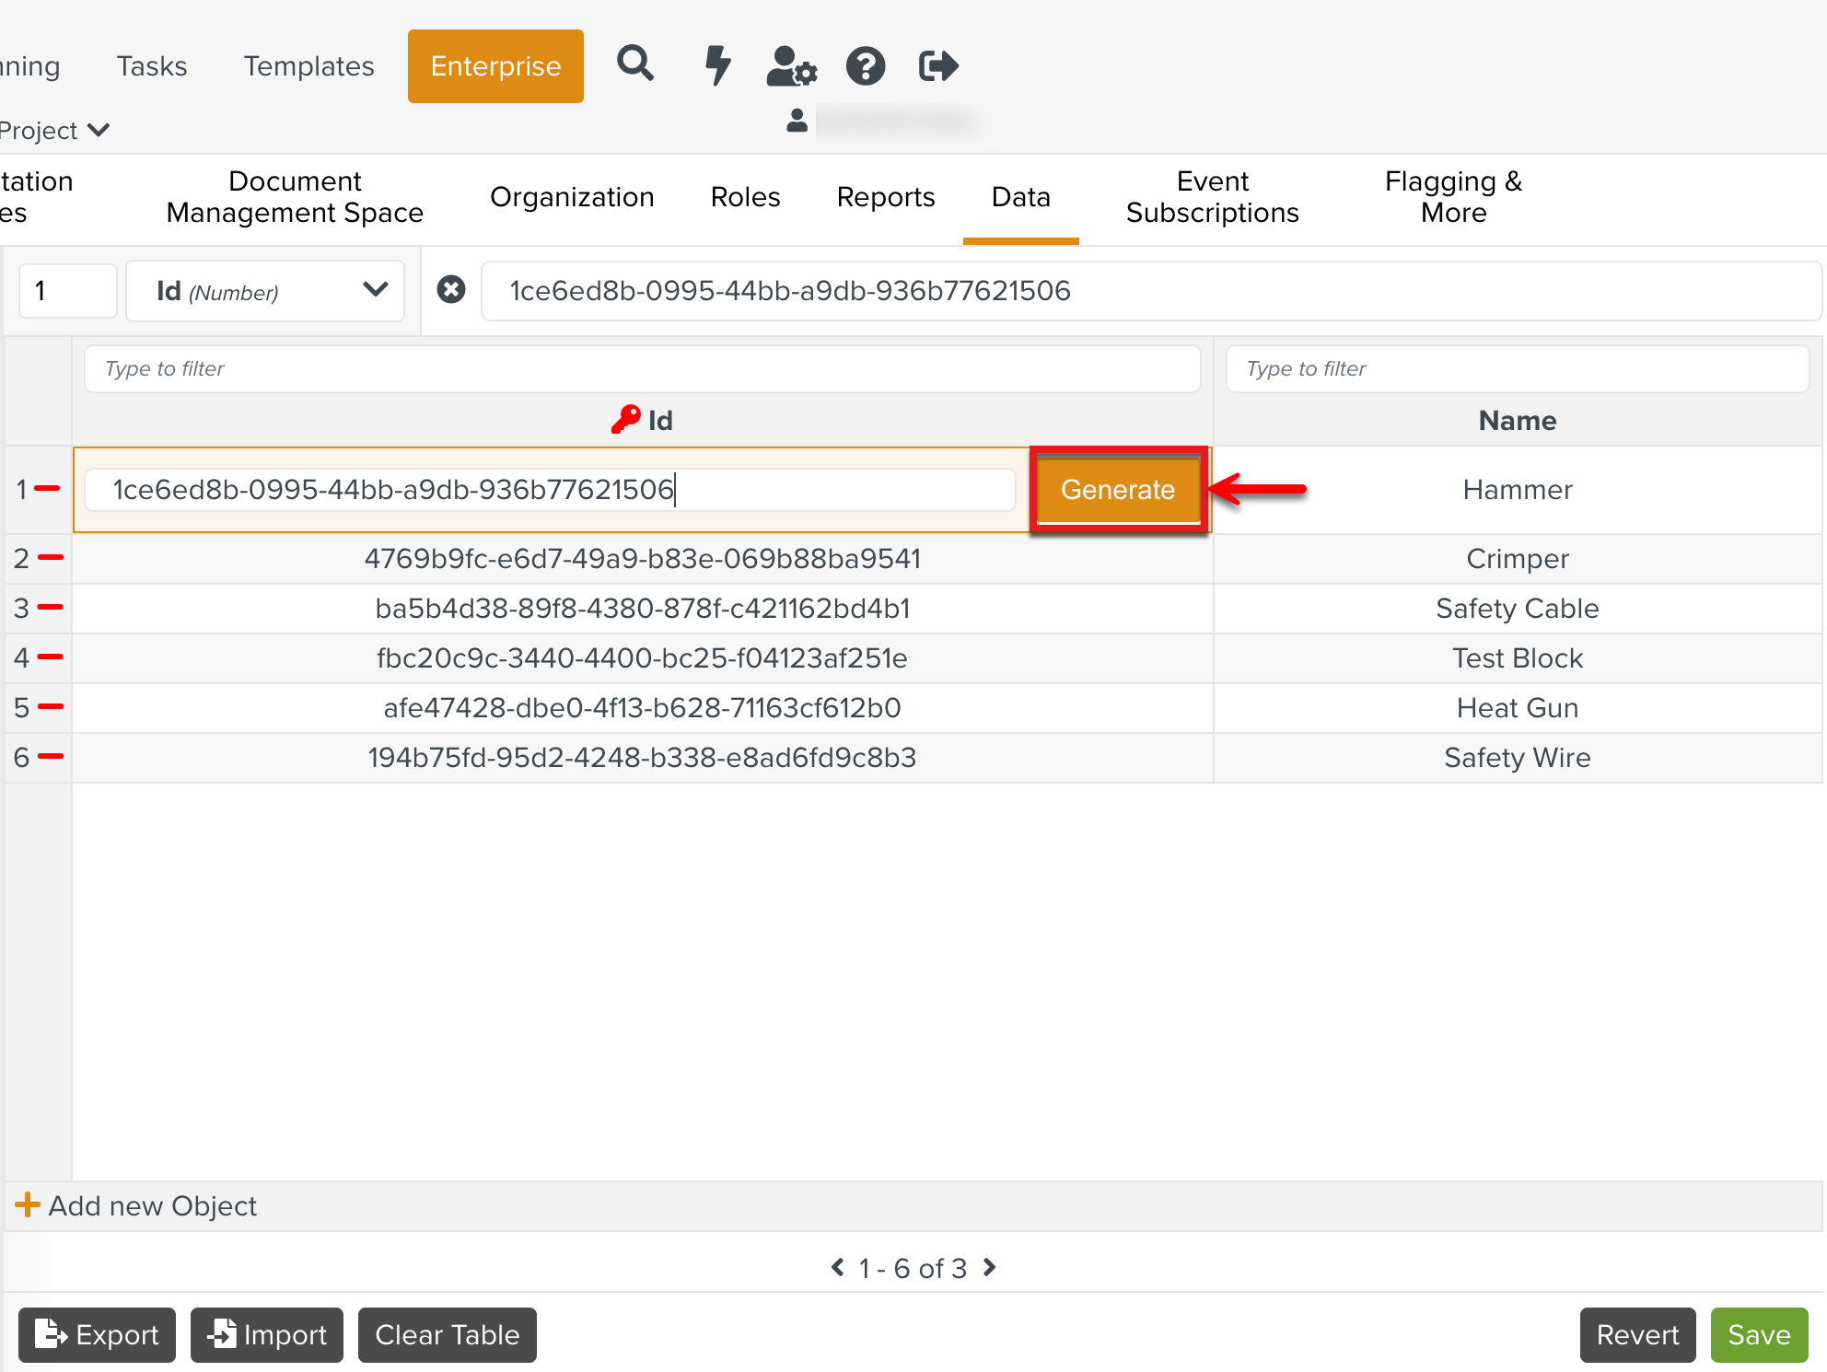This screenshot has height=1372, width=1827.
Task: Clear the filter with the X icon
Action: coord(450,290)
